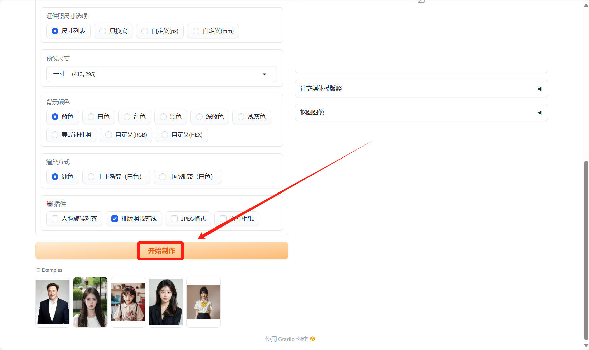
Task: Click the Gradio logo icon in footer
Action: (313, 339)
